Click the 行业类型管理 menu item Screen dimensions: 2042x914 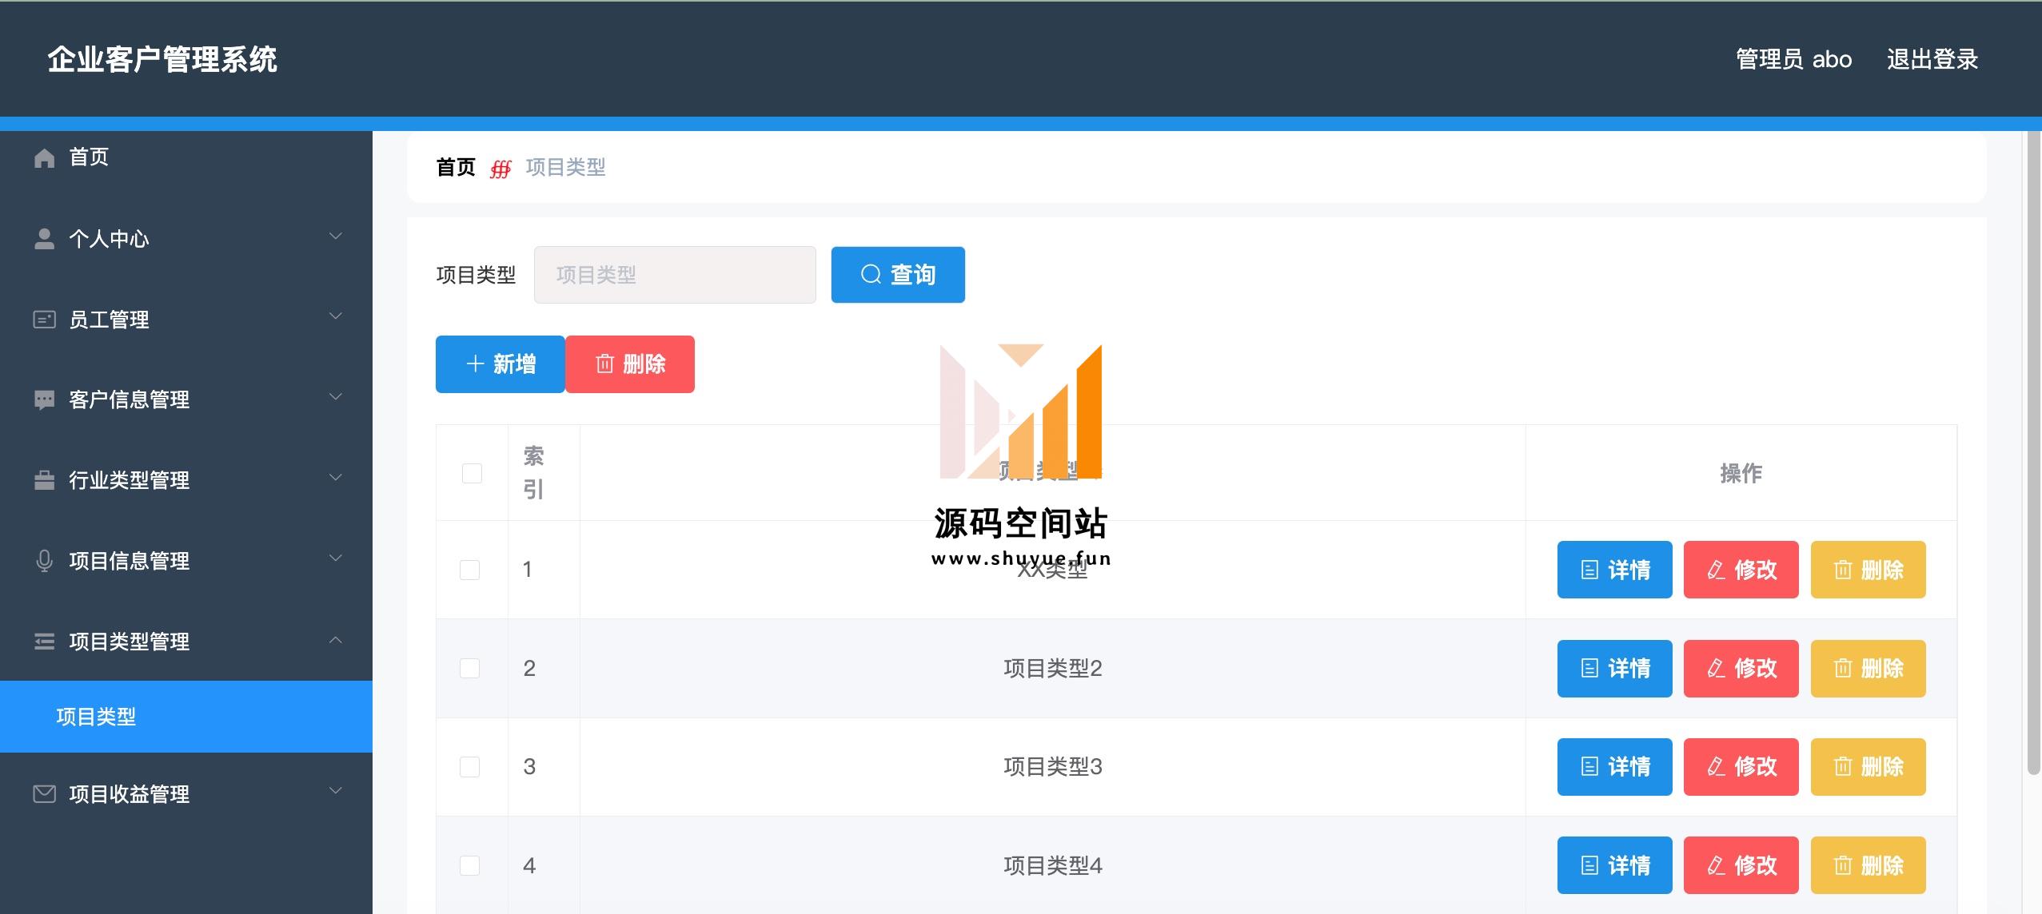coord(186,480)
